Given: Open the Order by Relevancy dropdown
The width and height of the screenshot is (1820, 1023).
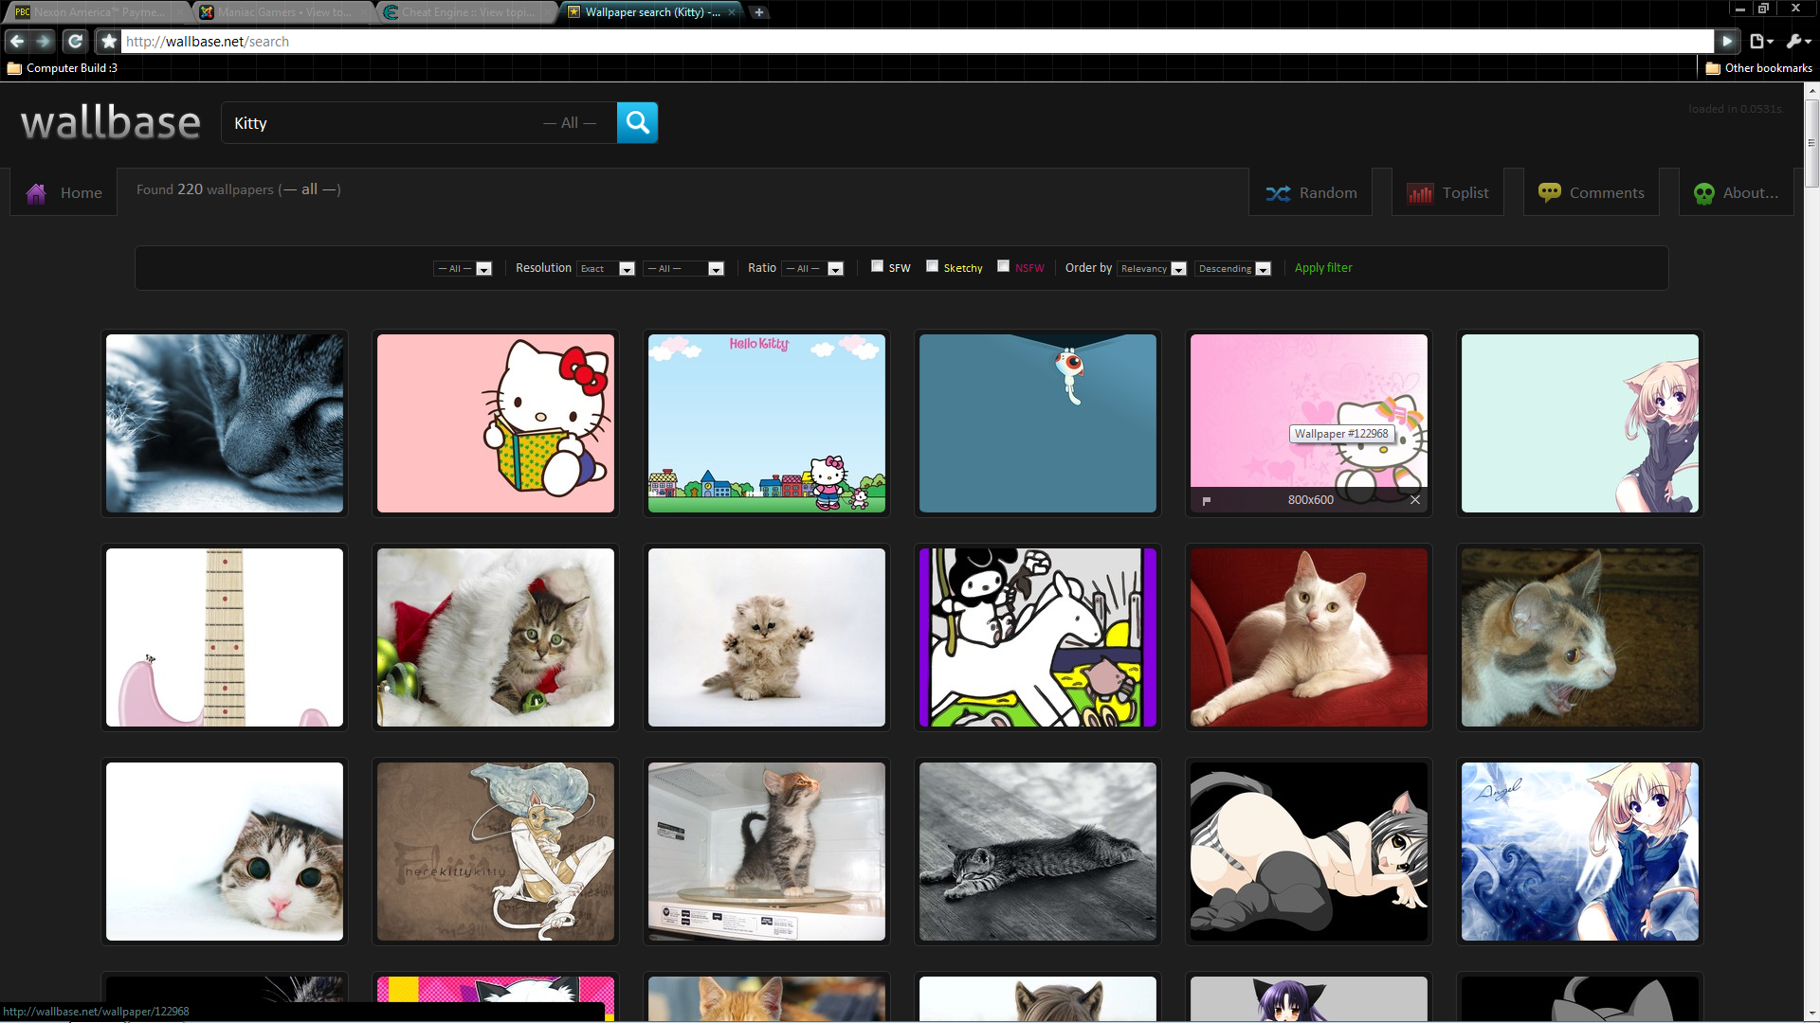Looking at the screenshot, I should click(x=1152, y=269).
